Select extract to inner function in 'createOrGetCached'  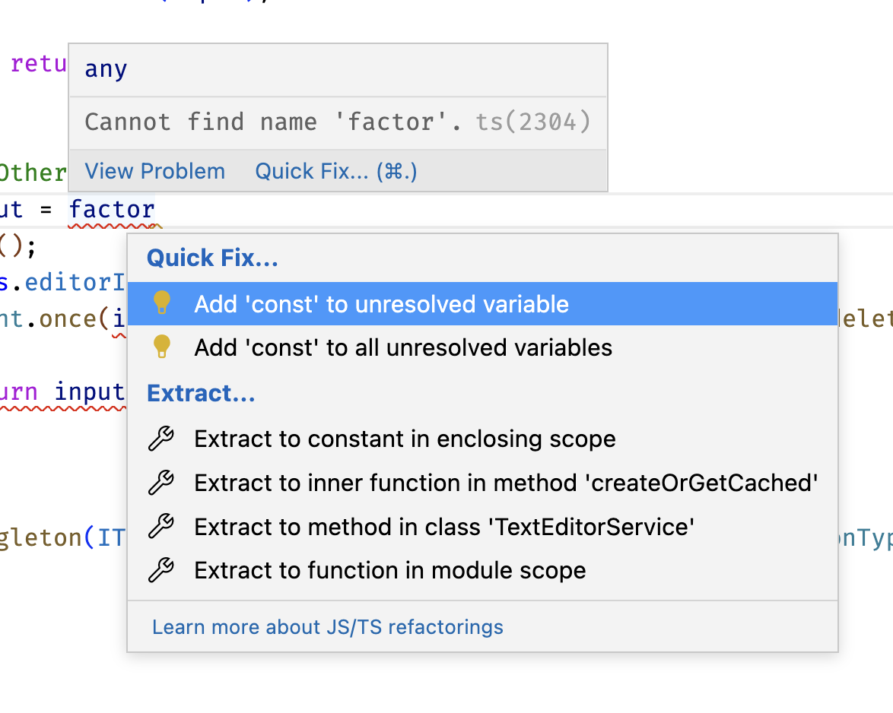click(x=506, y=483)
